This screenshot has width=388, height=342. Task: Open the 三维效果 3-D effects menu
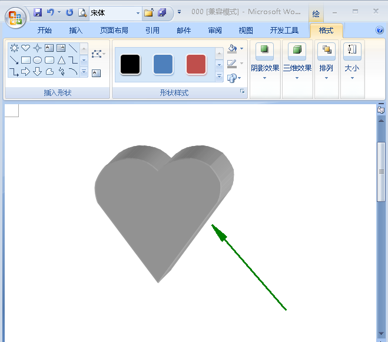point(297,68)
